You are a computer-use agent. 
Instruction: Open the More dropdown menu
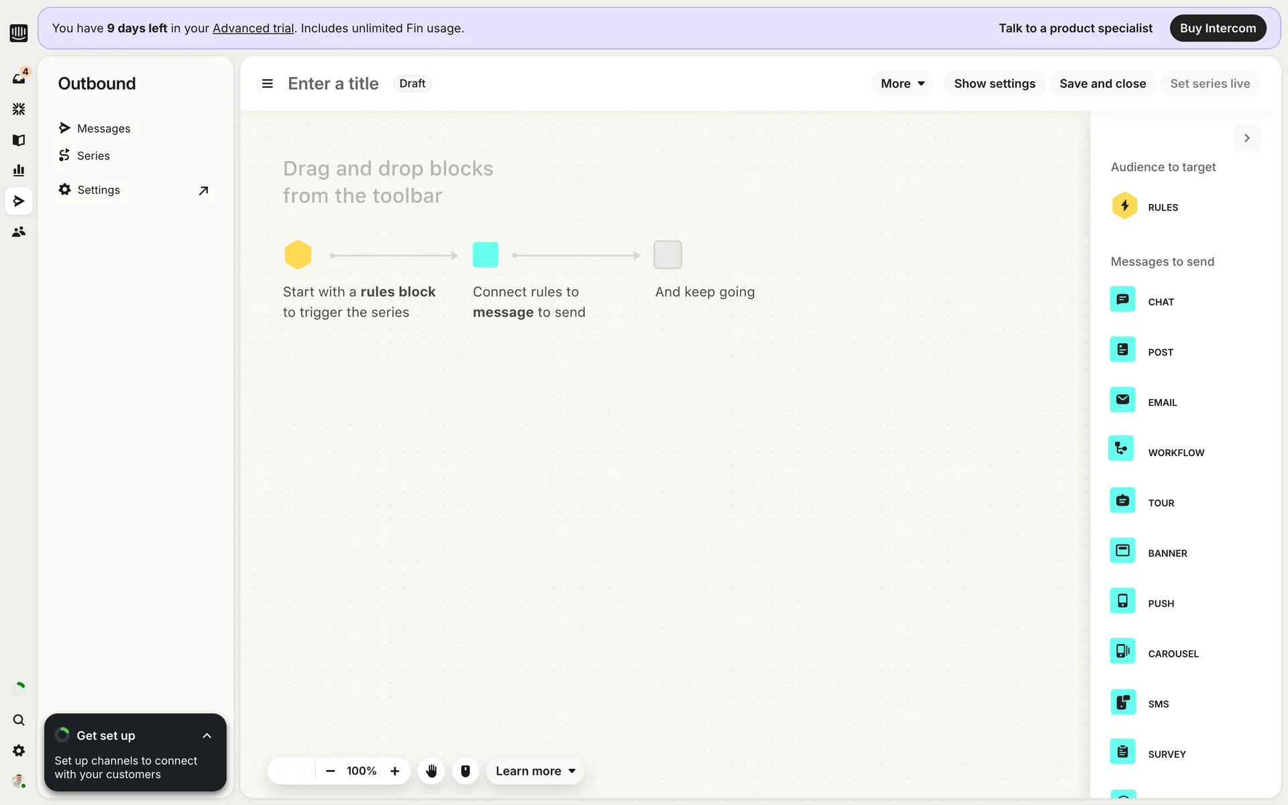[902, 84]
